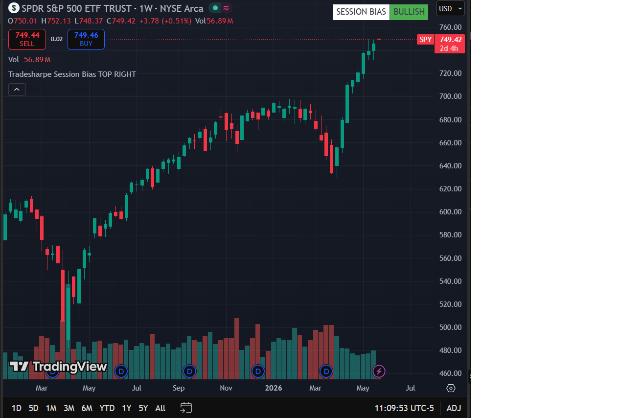Toggle ADJ adjusted data setting

(x=454, y=408)
